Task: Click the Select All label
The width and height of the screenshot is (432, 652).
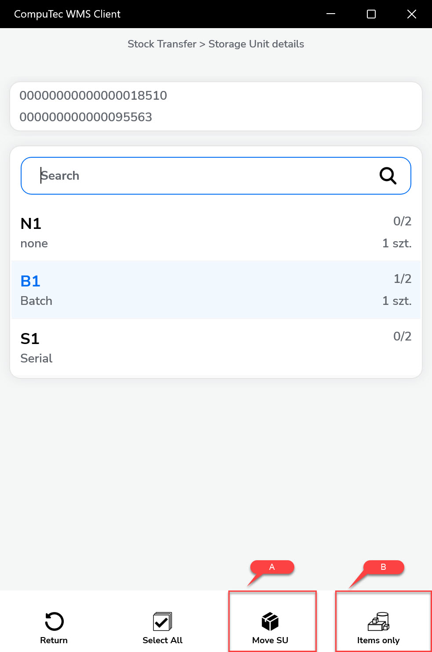Action: pyautogui.click(x=162, y=640)
